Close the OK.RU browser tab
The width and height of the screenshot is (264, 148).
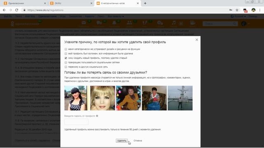(91, 3)
